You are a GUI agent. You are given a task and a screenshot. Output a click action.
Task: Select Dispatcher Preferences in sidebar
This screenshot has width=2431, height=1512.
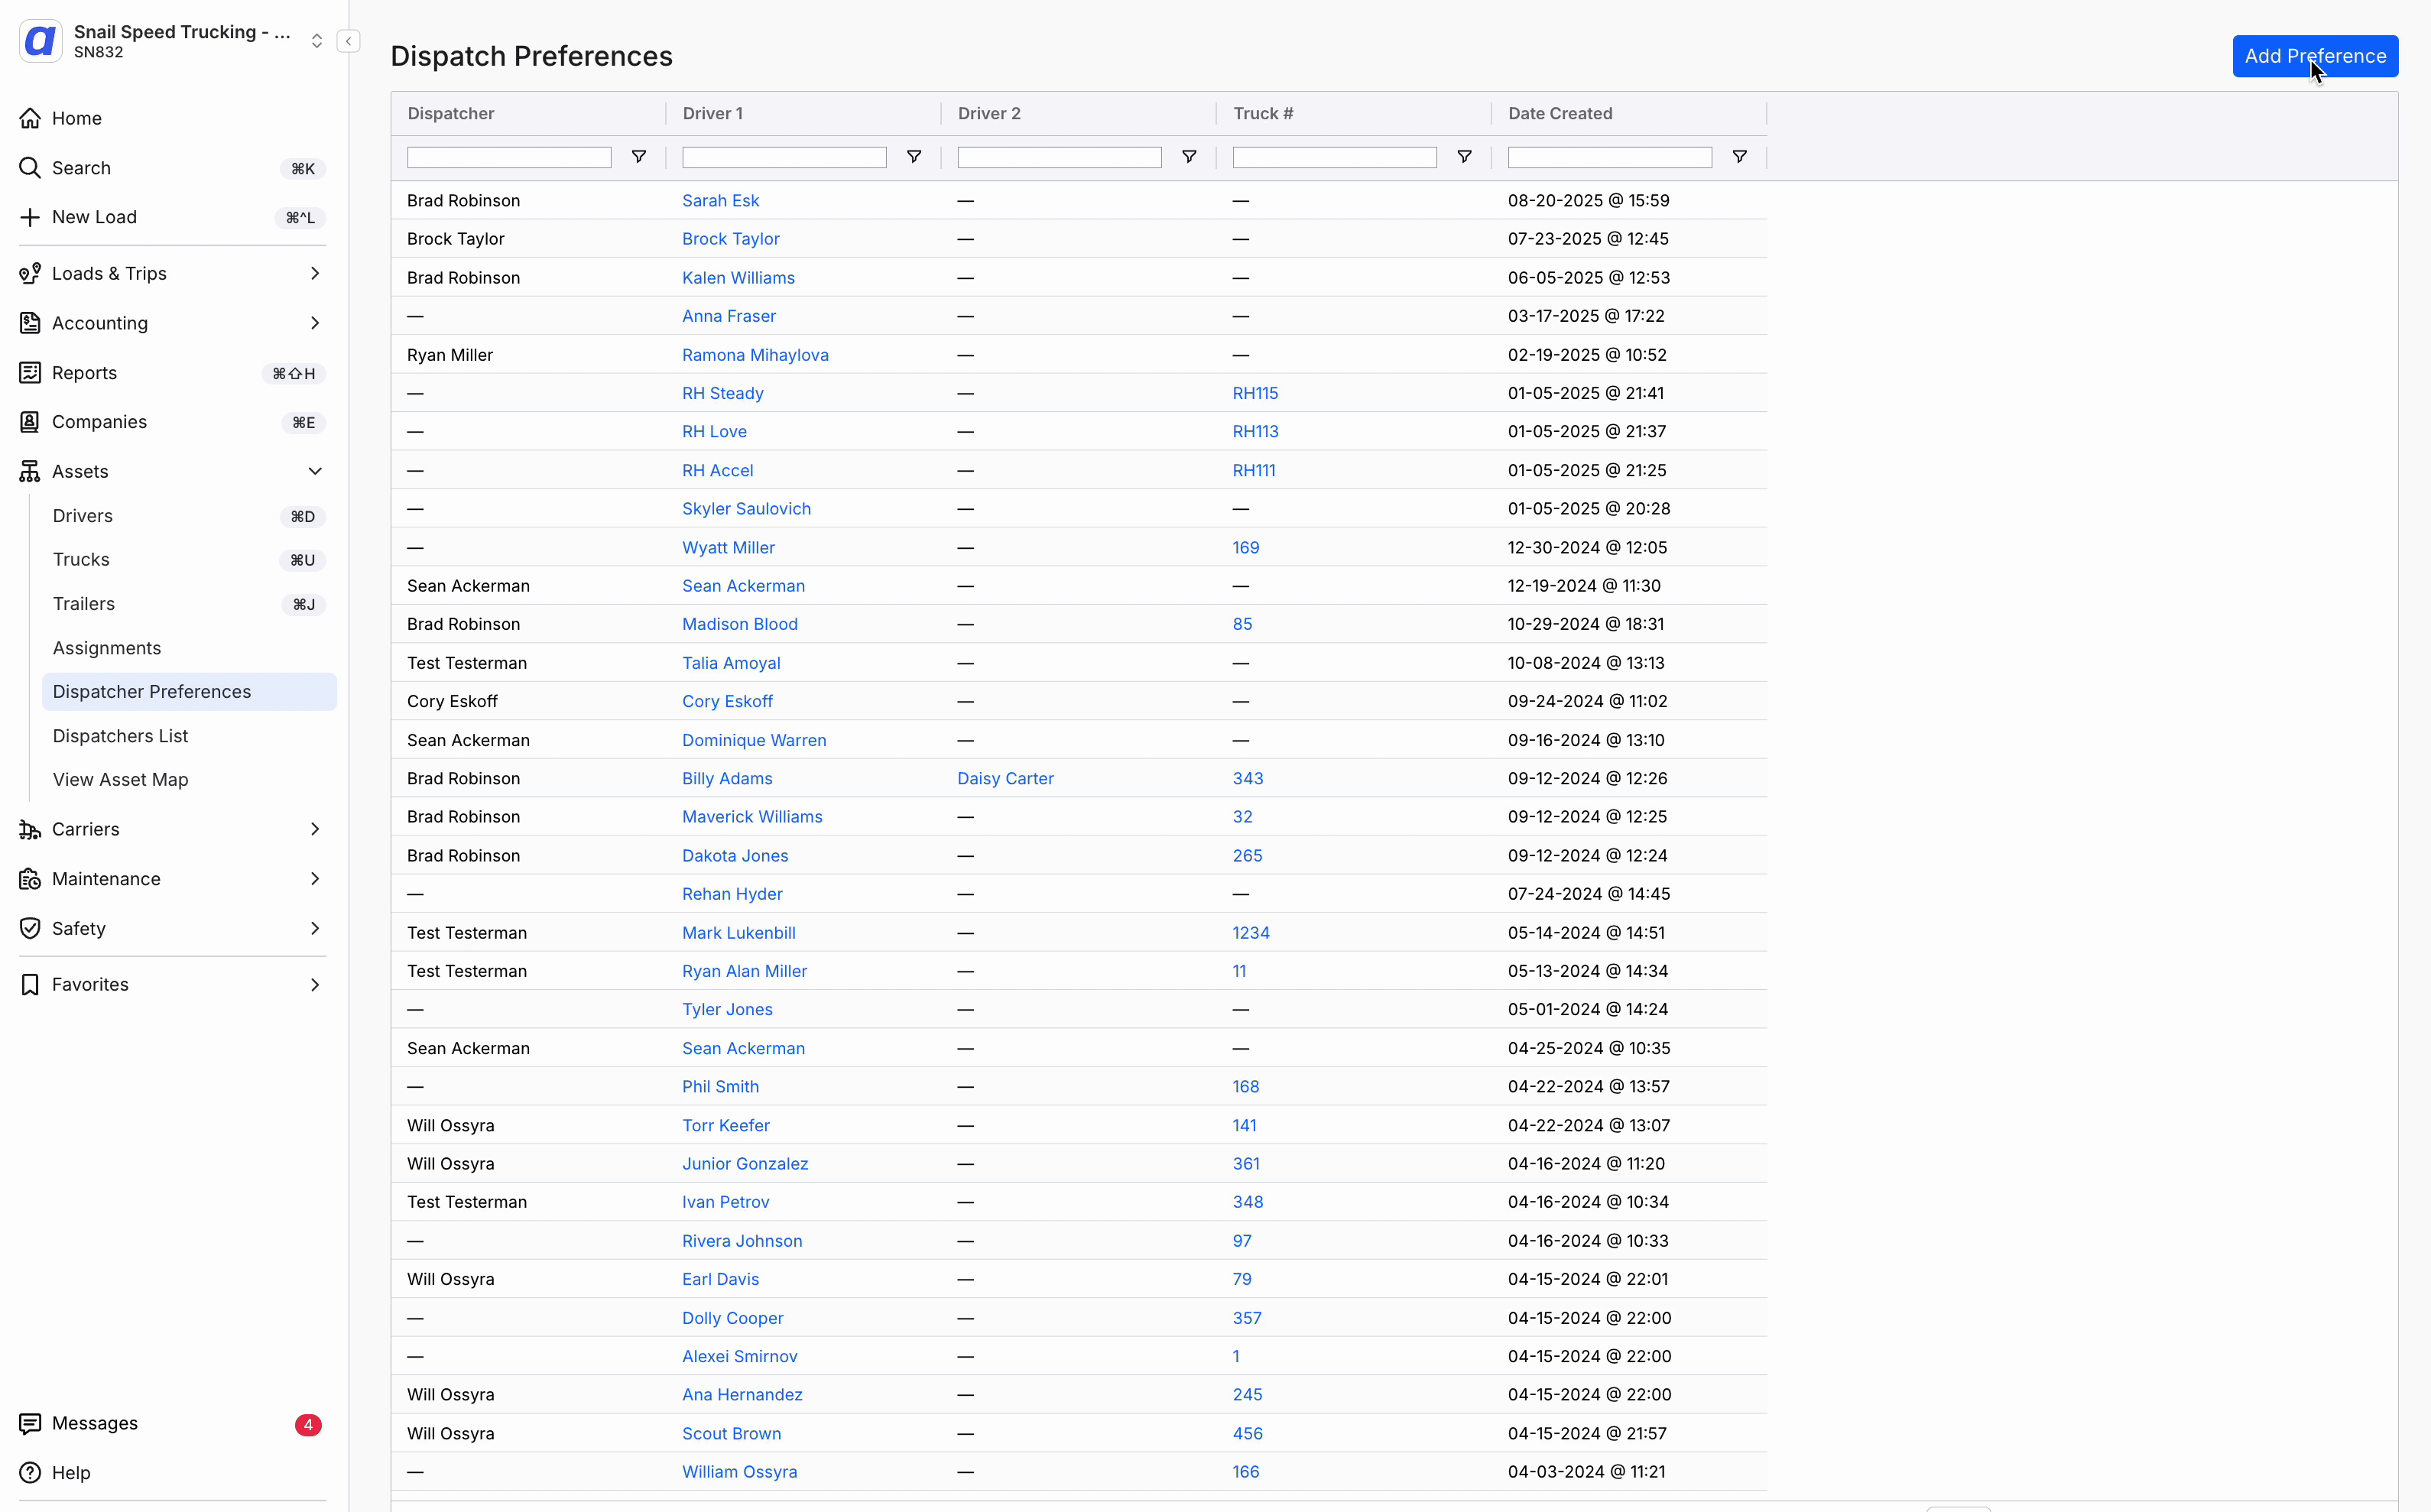(189, 692)
